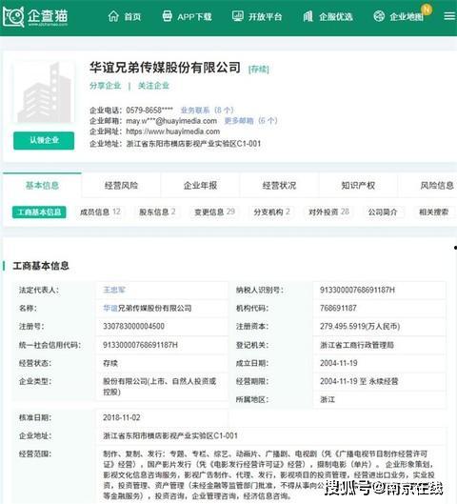Screen dimensions: 457x504
Task: Click legal representative name 王忠军
Action: [114, 290]
